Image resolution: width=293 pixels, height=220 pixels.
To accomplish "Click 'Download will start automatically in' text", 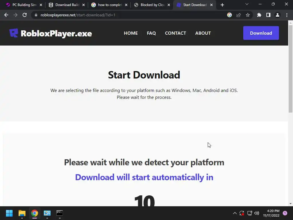I will [x=144, y=177].
